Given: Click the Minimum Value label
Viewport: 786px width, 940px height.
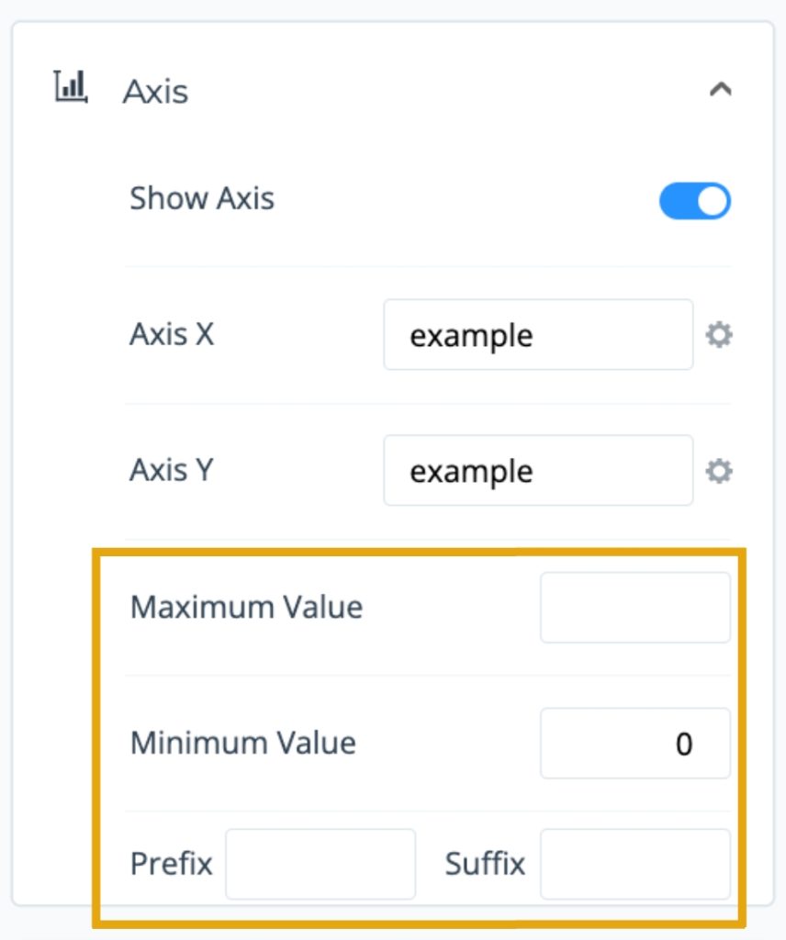Looking at the screenshot, I should coord(242,744).
